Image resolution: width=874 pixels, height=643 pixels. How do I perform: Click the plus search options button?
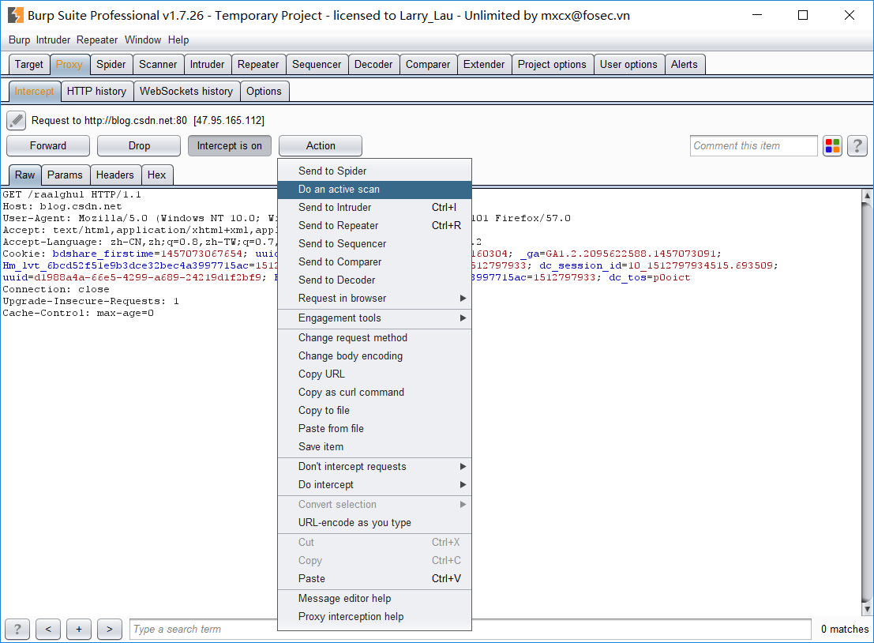pos(79,629)
